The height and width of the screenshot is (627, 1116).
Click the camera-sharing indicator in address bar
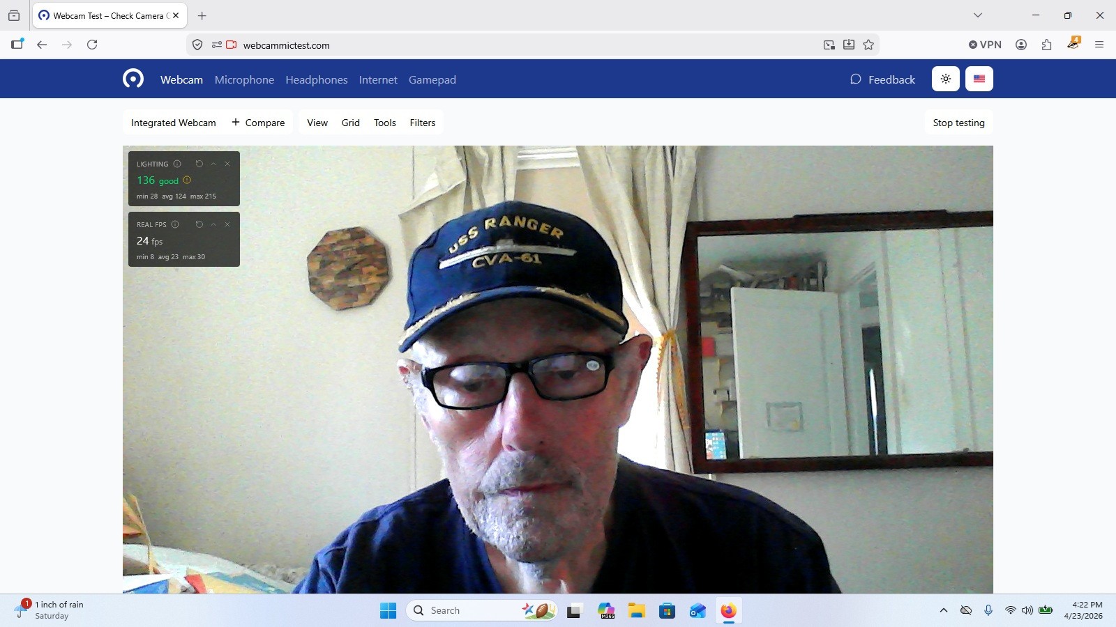pyautogui.click(x=232, y=45)
